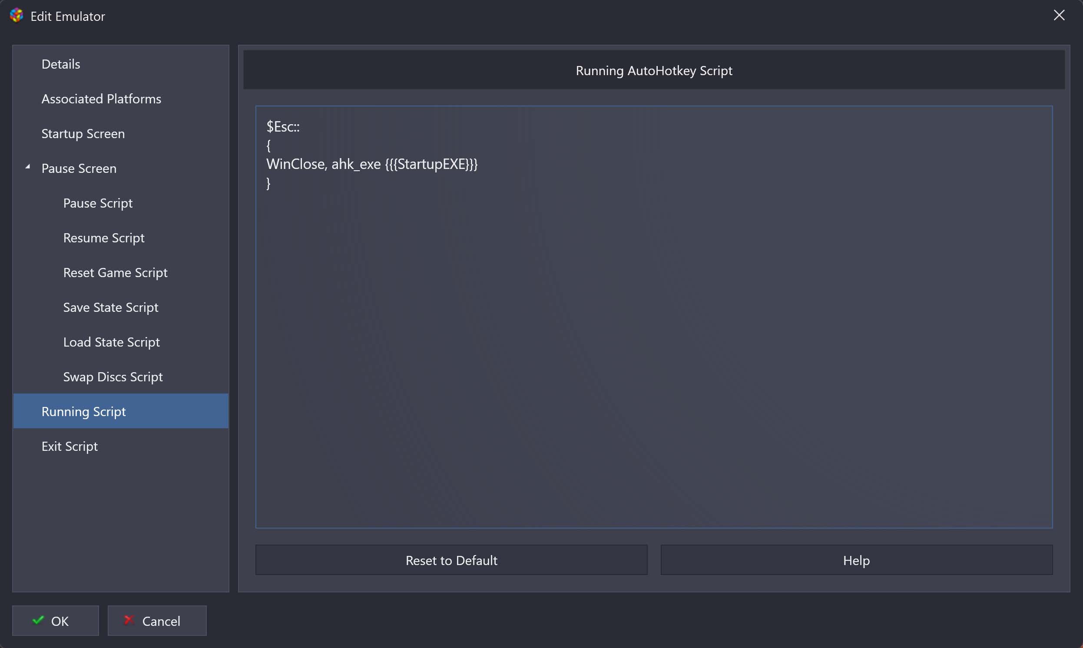1083x648 pixels.
Task: Click inside the AutoHotkey script text area
Action: (654, 317)
